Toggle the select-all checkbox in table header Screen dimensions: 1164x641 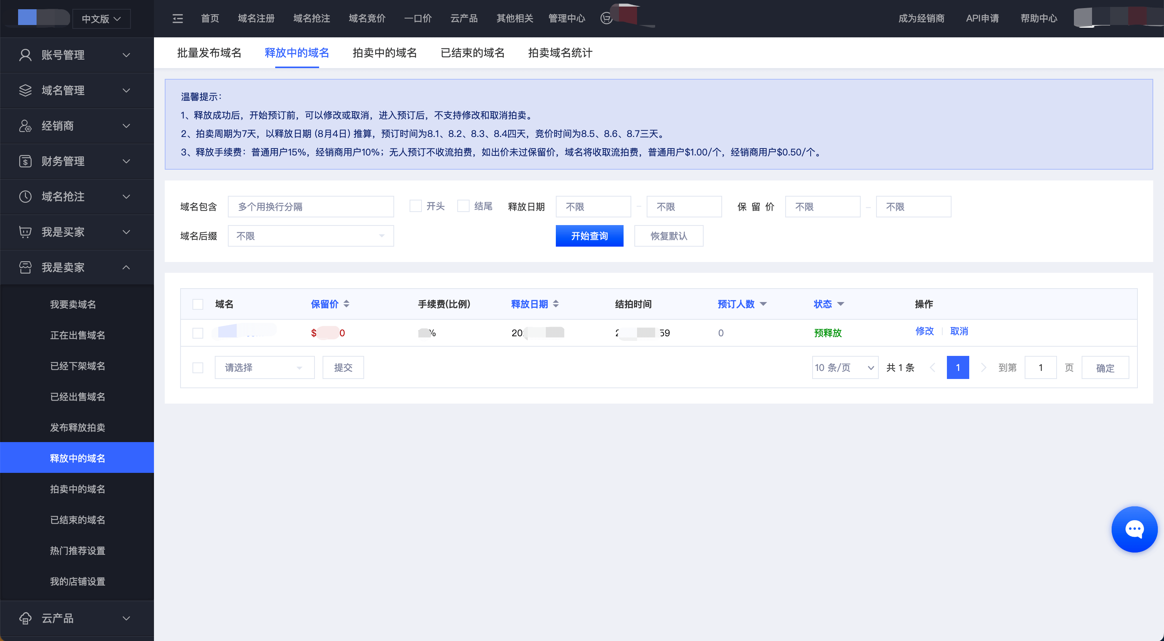click(198, 304)
